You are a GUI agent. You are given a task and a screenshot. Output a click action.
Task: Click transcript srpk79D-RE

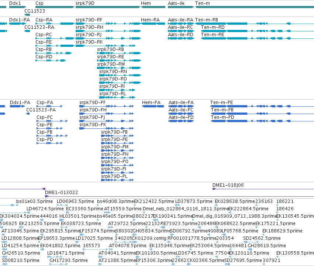(x=111, y=57)
